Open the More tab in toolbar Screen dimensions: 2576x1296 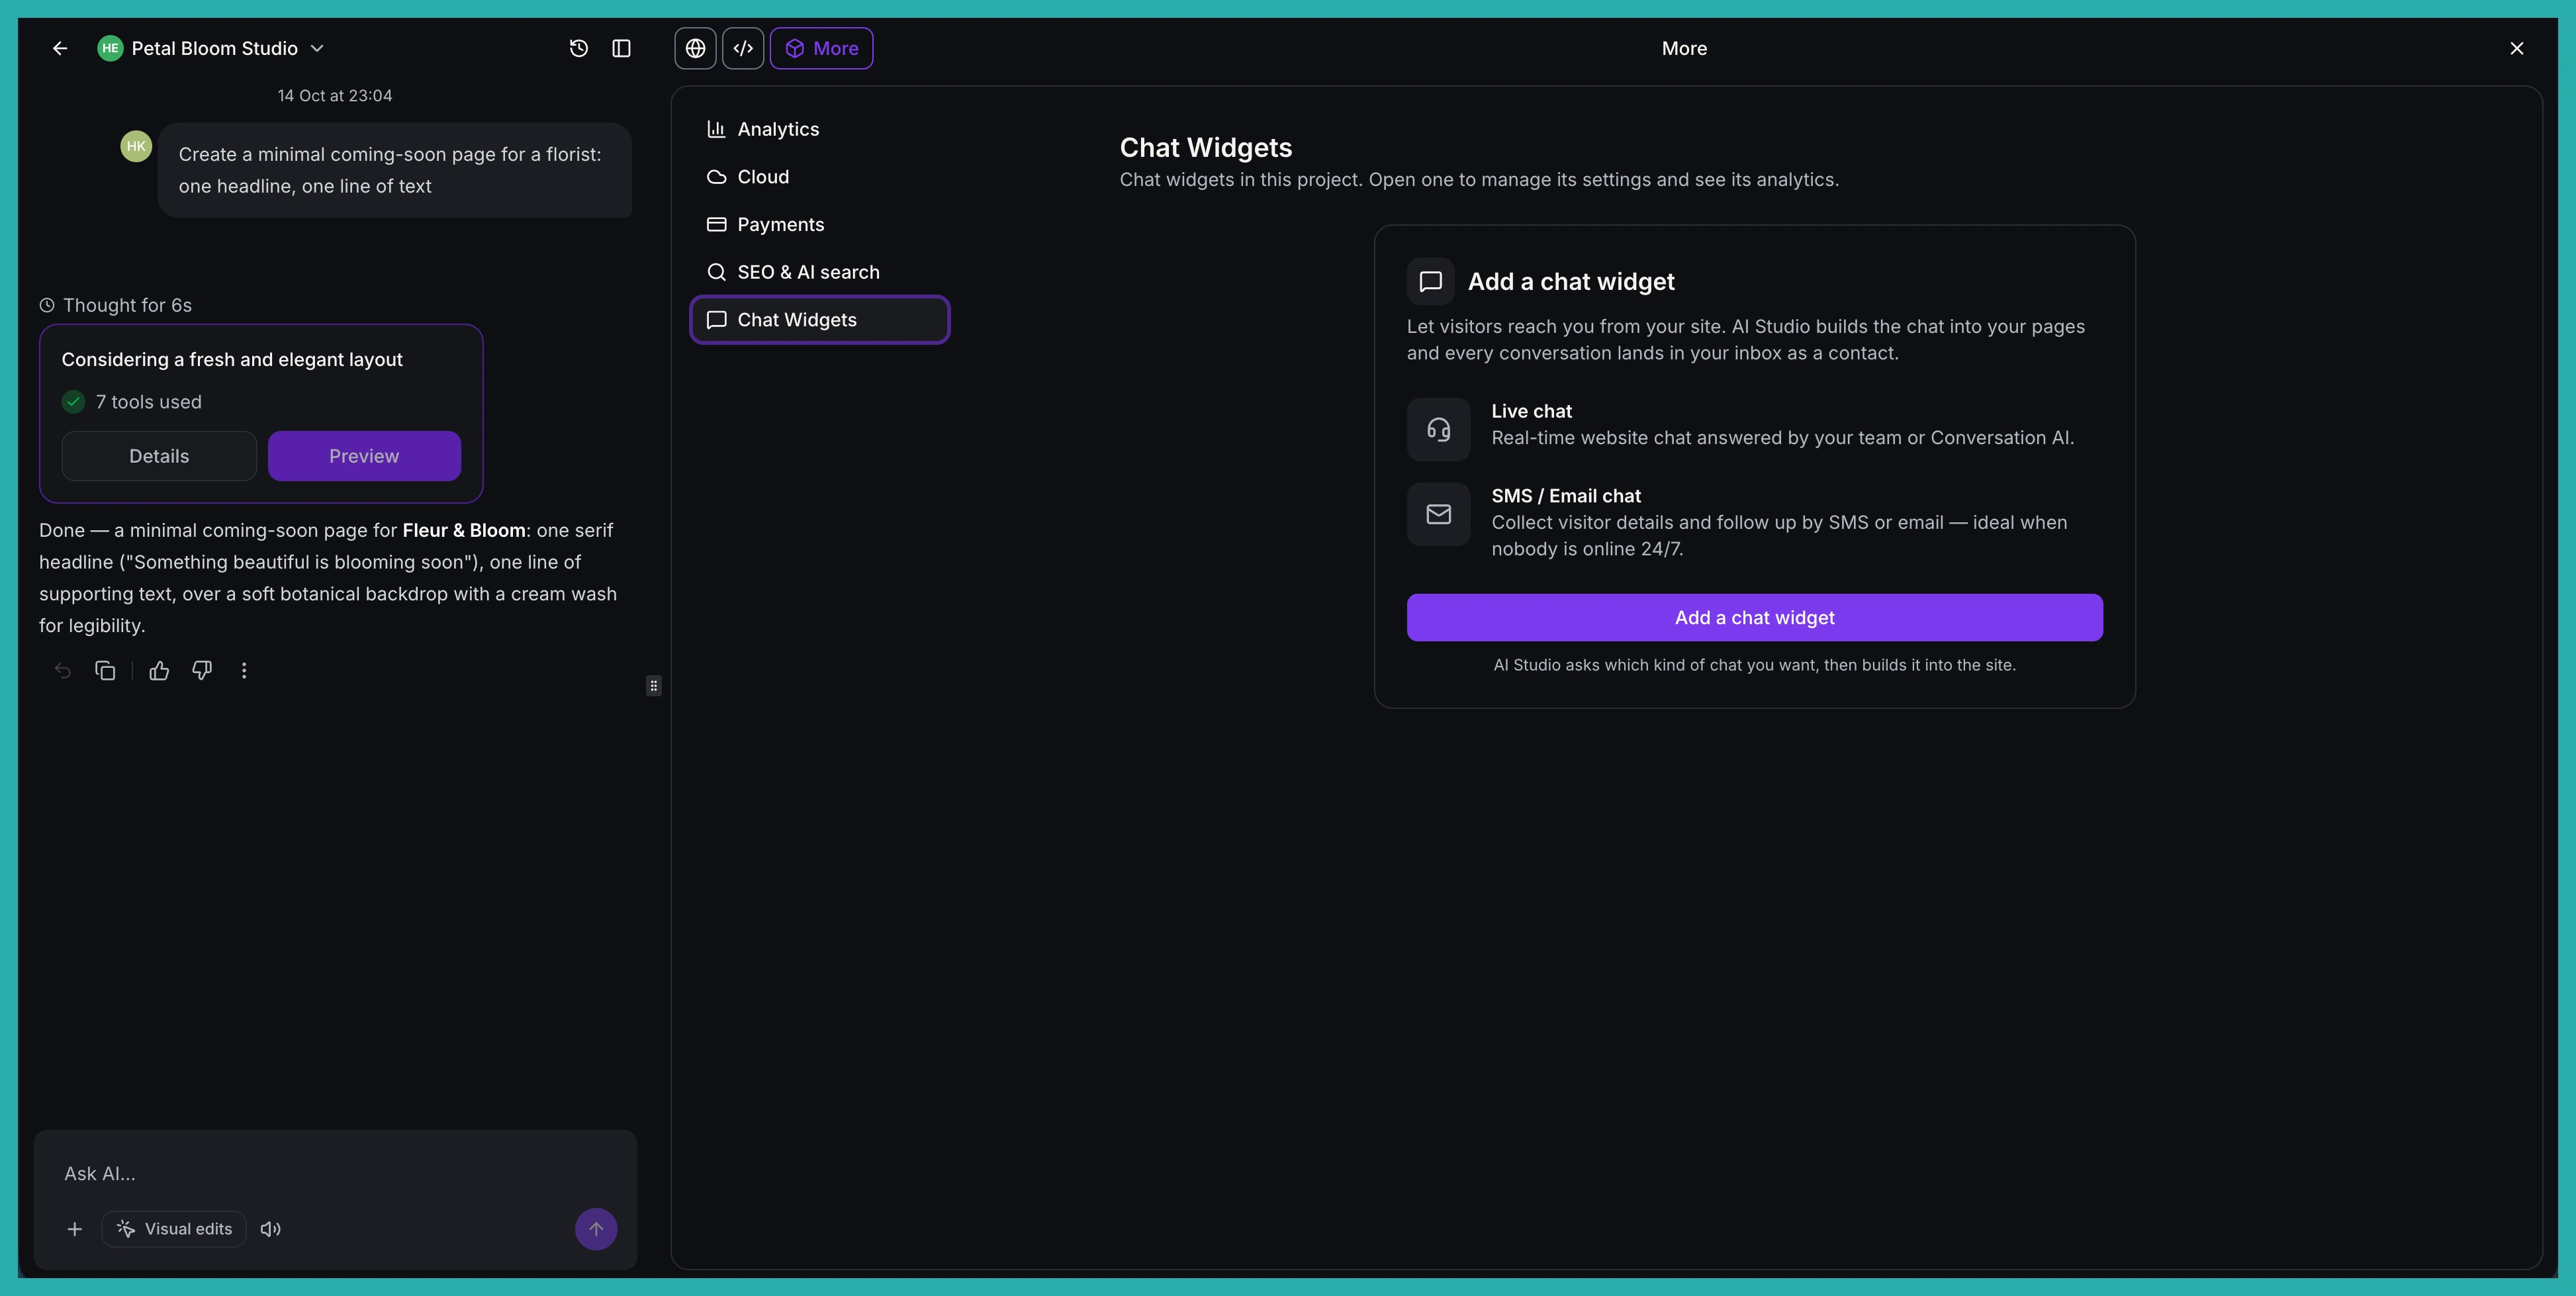[821, 48]
